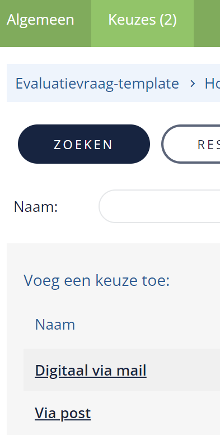Click the breadcrumb chevron separator
The width and height of the screenshot is (220, 435).
click(193, 84)
